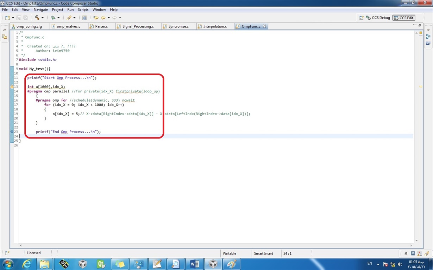433x270 pixels.
Task: Switch to the CCS Edit perspective
Action: (x=403, y=18)
